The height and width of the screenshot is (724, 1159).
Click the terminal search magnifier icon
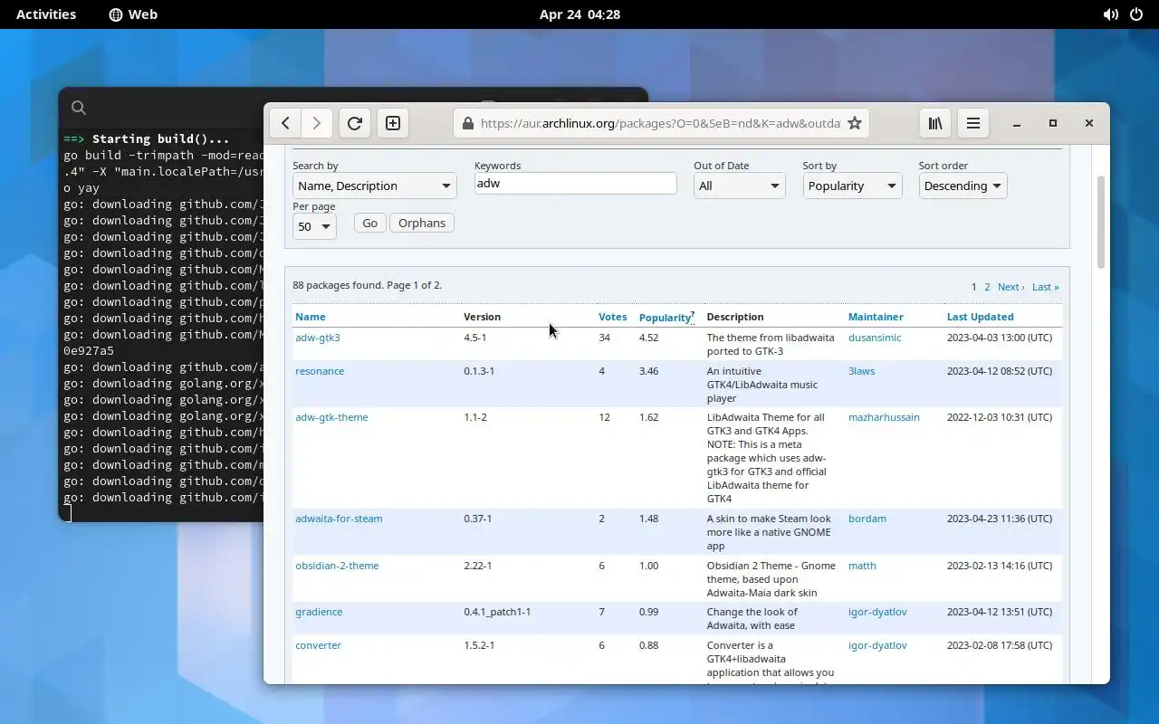(79, 108)
